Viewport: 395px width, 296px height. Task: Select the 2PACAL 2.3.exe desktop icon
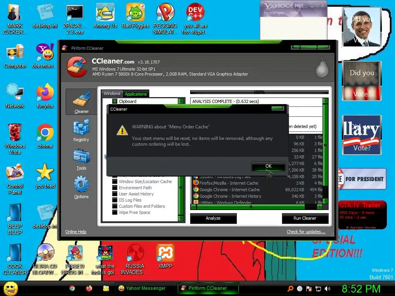75,19
